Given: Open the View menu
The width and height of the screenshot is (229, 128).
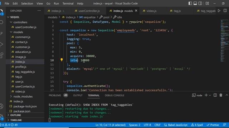Looking at the screenshot, I should click(40, 4).
